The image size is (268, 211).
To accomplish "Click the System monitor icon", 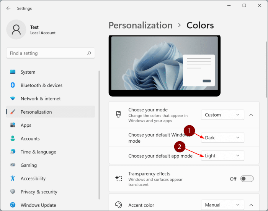I will click(13, 72).
